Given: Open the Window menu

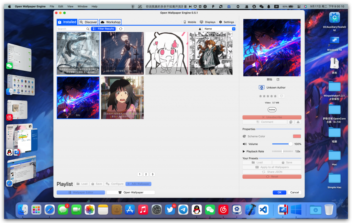Looking at the screenshot, I should pyautogui.click(x=82, y=7).
